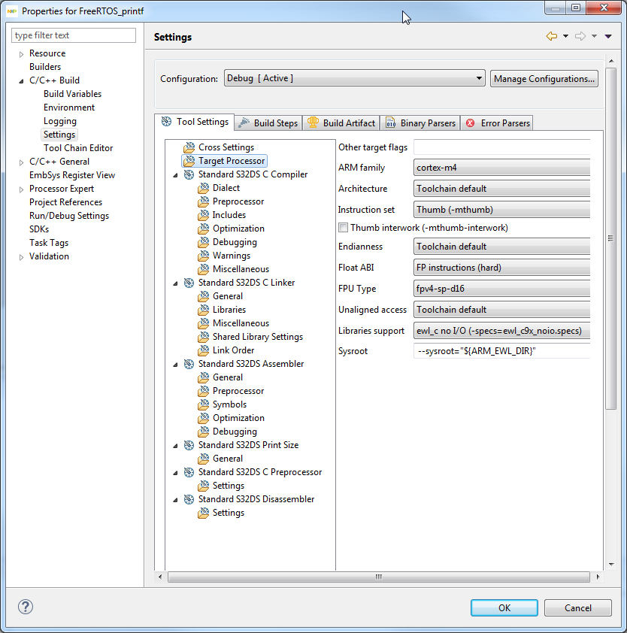Screen dimensions: 627x633
Task: Click the Cross Settings folder icon
Action: coord(189,147)
